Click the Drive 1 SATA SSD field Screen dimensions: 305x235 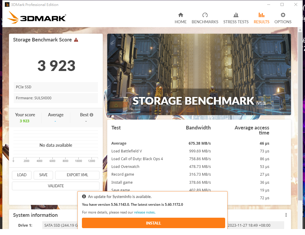[60, 225]
